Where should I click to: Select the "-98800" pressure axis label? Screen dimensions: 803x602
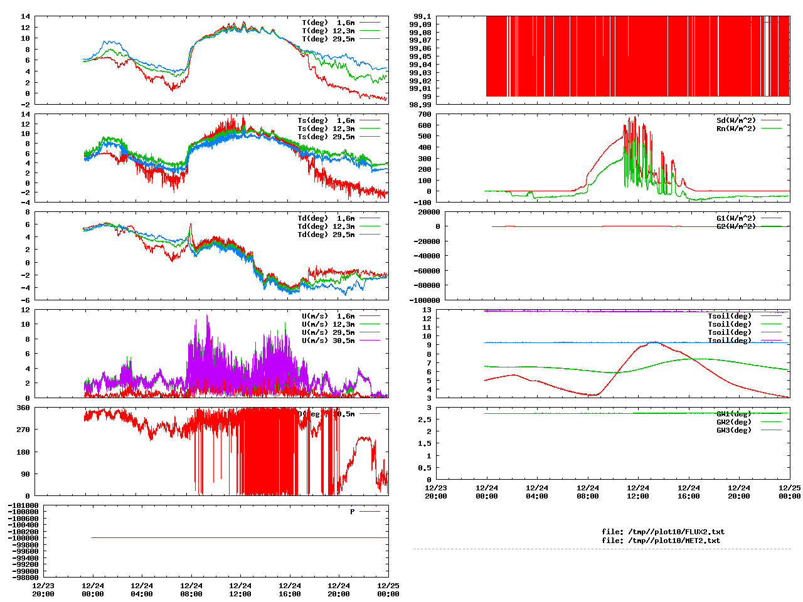click(26, 578)
